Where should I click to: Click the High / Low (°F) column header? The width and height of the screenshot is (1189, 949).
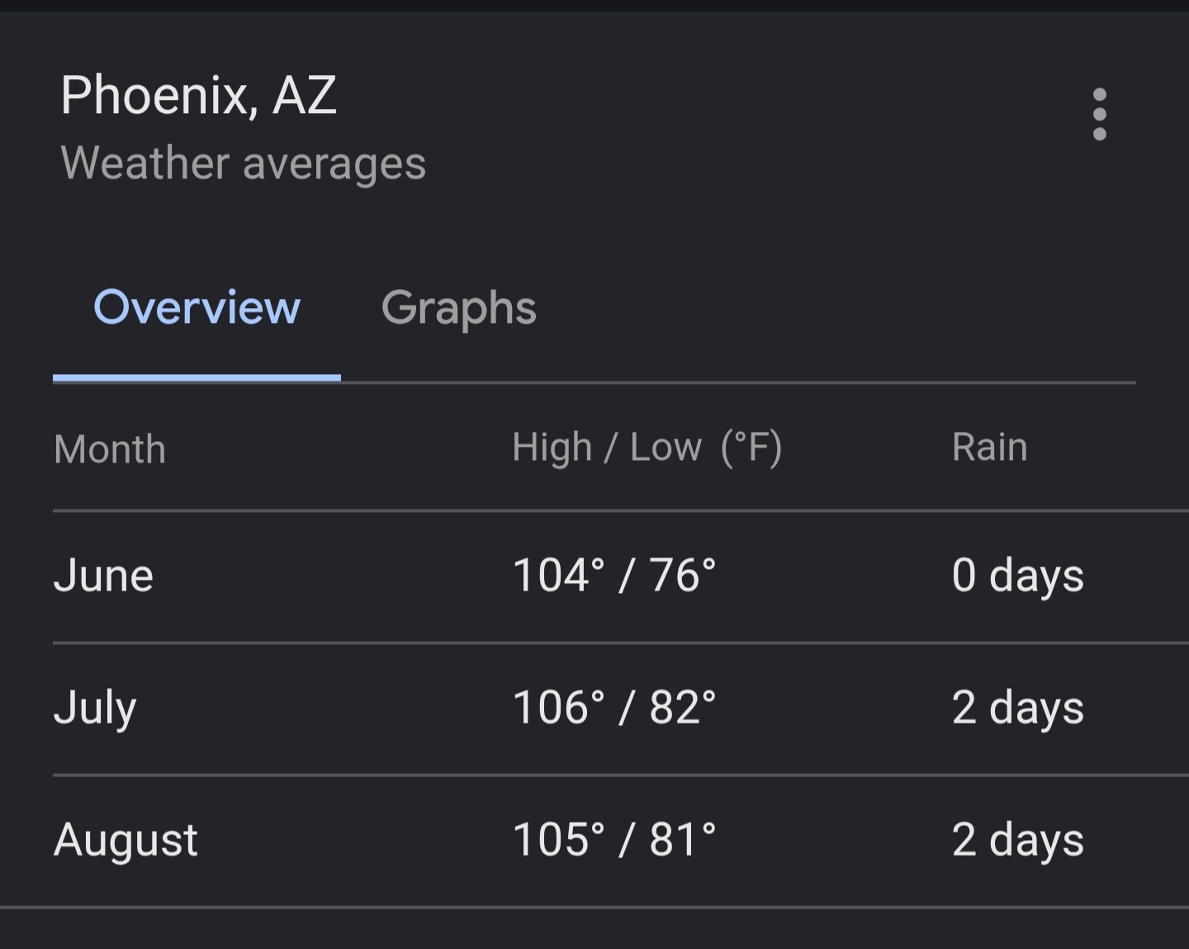click(x=647, y=448)
